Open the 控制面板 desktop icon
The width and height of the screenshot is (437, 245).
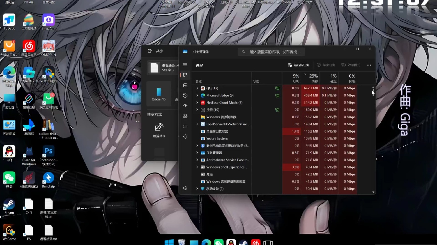pyautogui.click(x=9, y=127)
